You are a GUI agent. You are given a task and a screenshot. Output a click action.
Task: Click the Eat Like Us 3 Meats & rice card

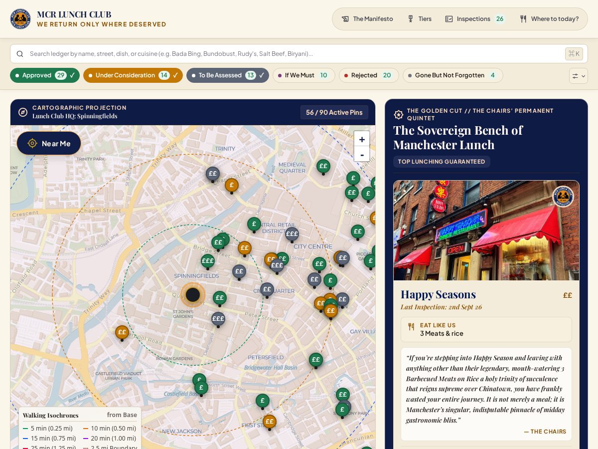tap(486, 330)
